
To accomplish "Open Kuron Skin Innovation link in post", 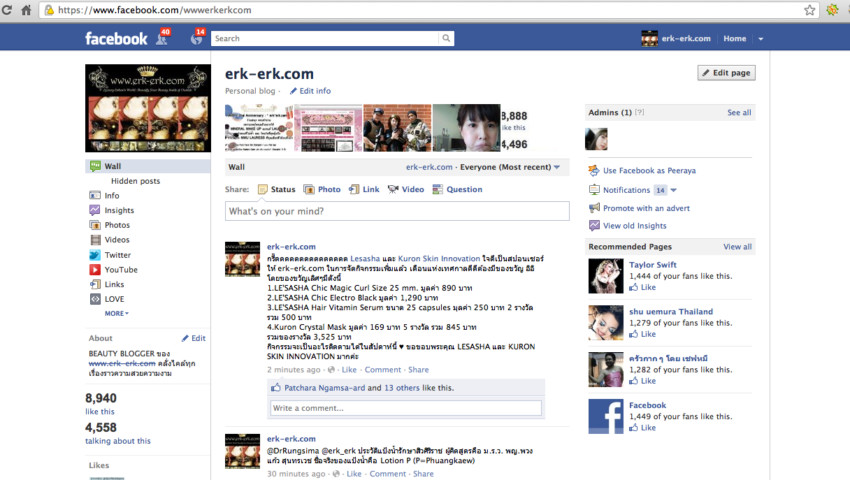I will coord(439,259).
